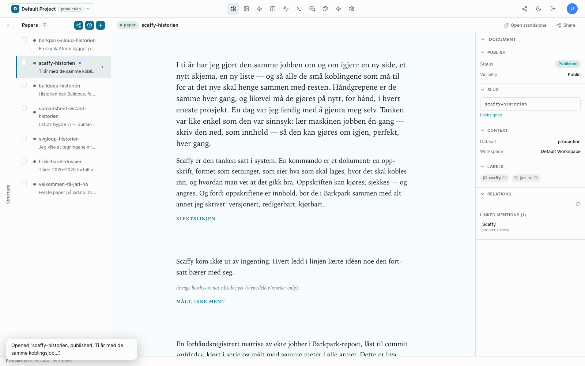Check the barkpark-cloud-historien checkbox

coord(24,40)
